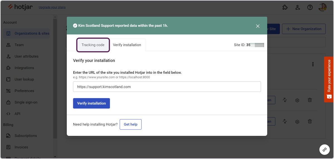Click the sidebar scroll down arrow
The width and height of the screenshot is (334, 159).
coord(55,156)
